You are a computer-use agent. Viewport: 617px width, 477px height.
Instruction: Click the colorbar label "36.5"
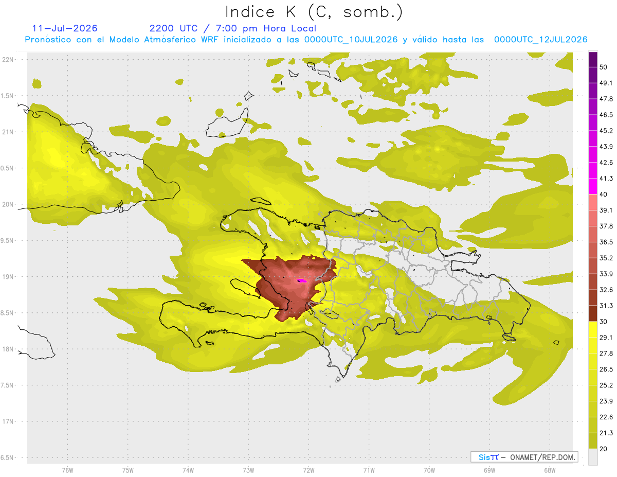[x=606, y=242]
